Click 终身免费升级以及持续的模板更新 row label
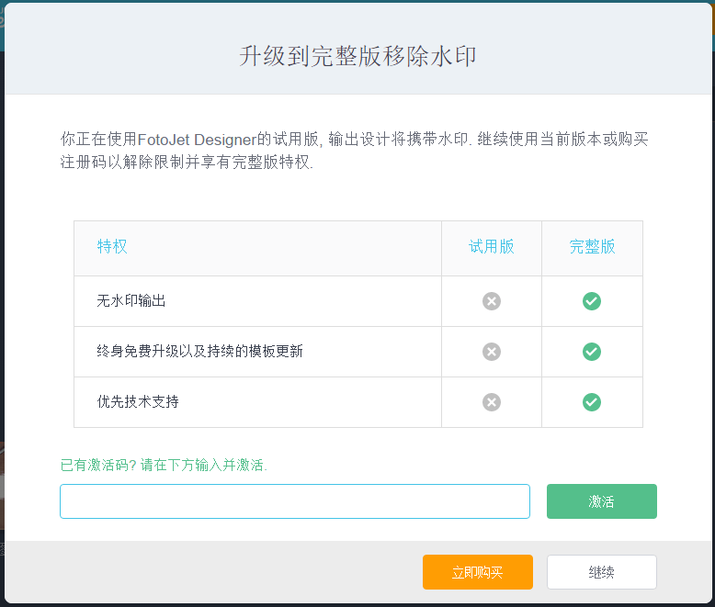 pyautogui.click(x=199, y=352)
